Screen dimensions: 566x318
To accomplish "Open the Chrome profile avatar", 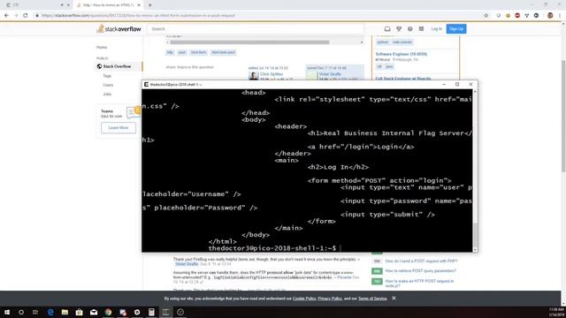I will click(x=550, y=16).
